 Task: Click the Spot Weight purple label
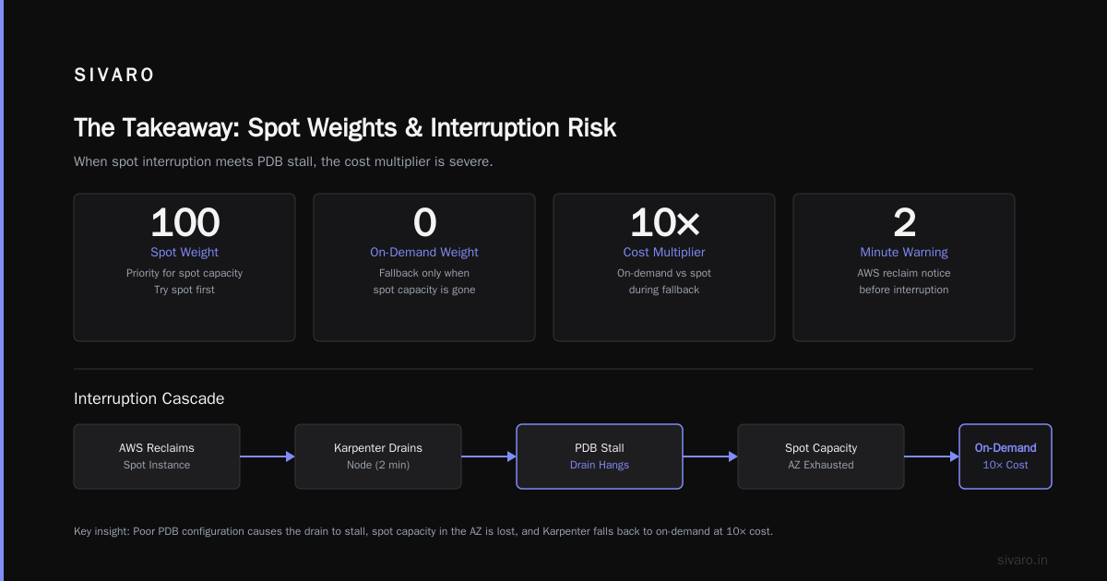pyautogui.click(x=184, y=252)
